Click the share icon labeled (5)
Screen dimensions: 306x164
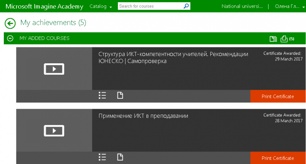[284, 39]
